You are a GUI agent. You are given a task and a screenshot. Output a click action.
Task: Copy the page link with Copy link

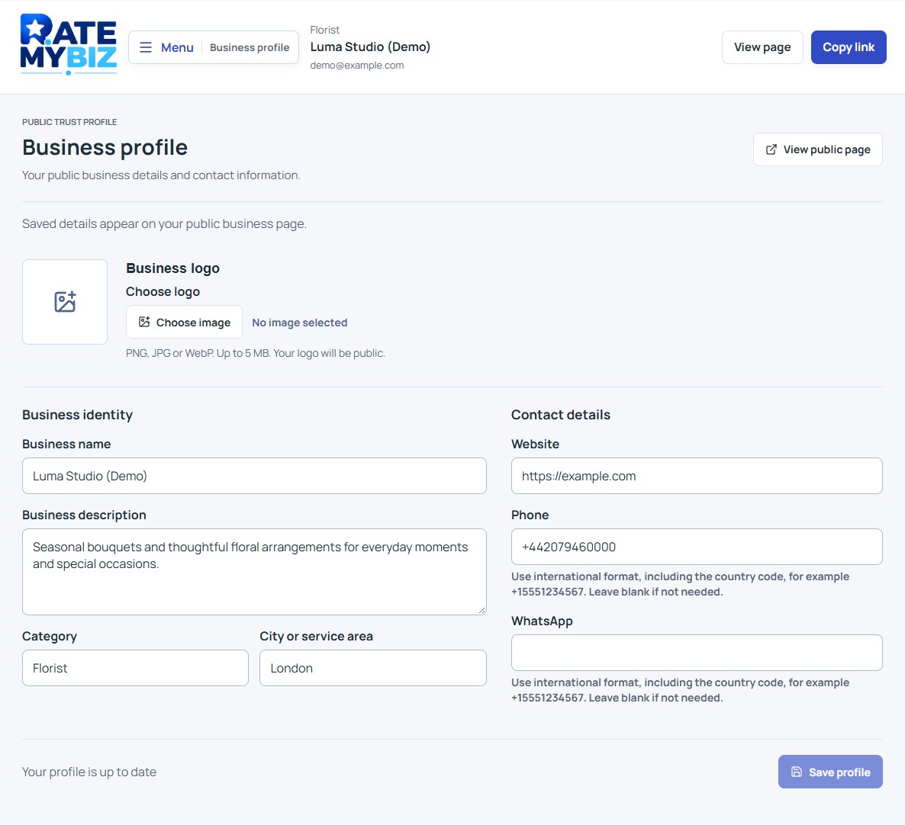(x=849, y=47)
